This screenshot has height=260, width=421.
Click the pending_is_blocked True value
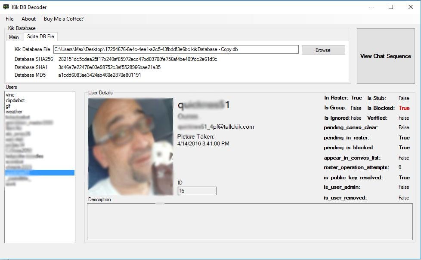point(404,148)
